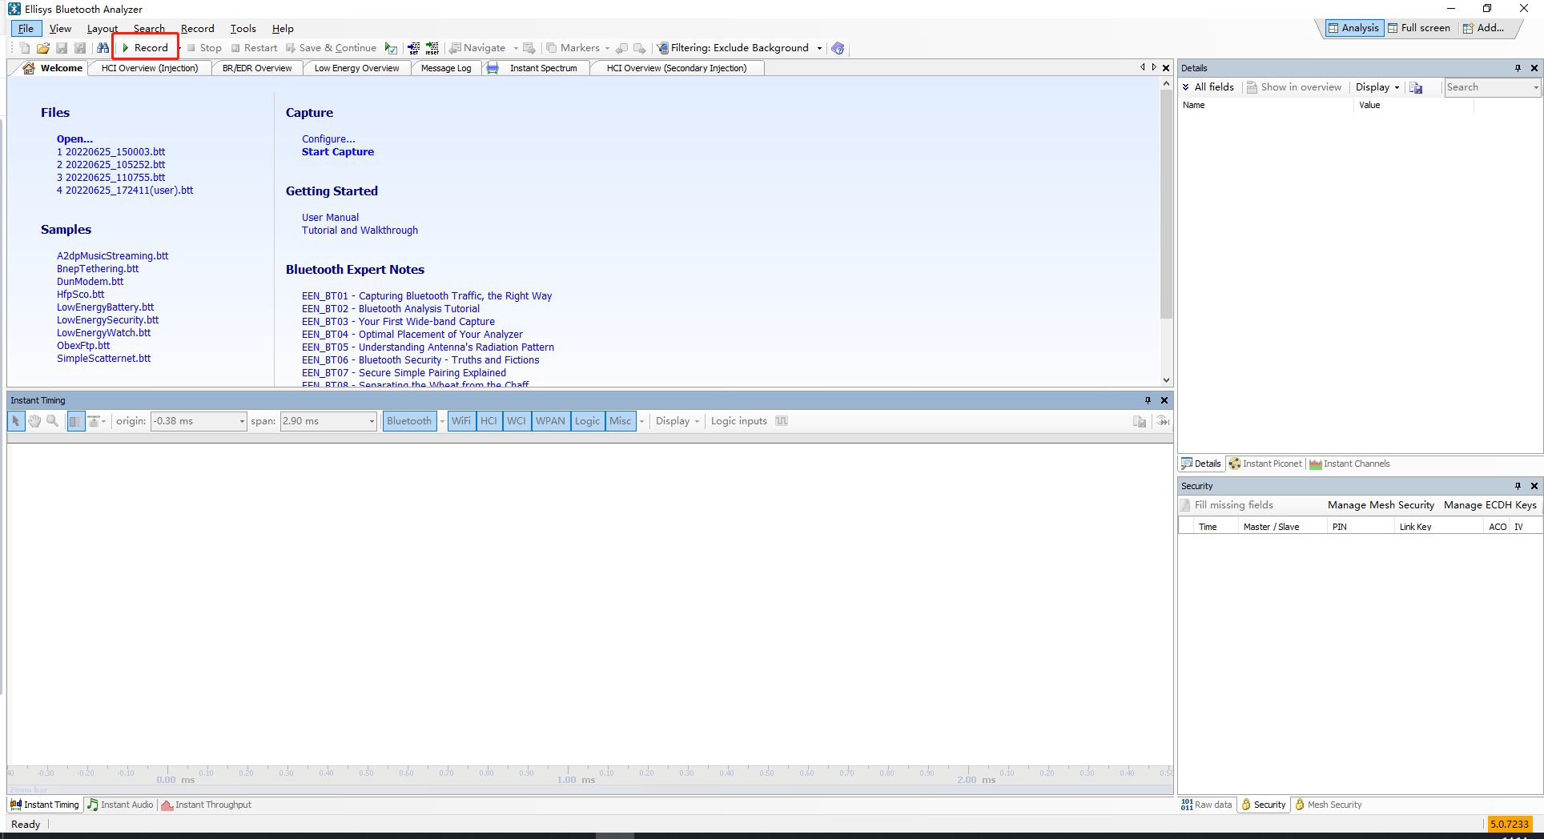Click the play-with-checkmark icon after Save & Continue
Screen dimensions: 1544x839
[391, 48]
